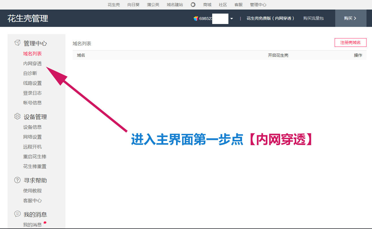
Task: Click 花生壳免费版（内网穿透）label
Action: click(x=270, y=18)
